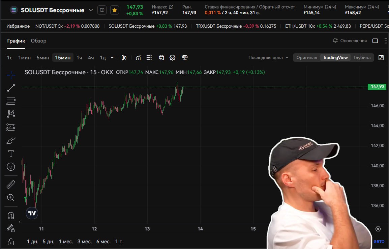Open chart settings gear
Screen dimensions: 389x249
tap(172, 58)
